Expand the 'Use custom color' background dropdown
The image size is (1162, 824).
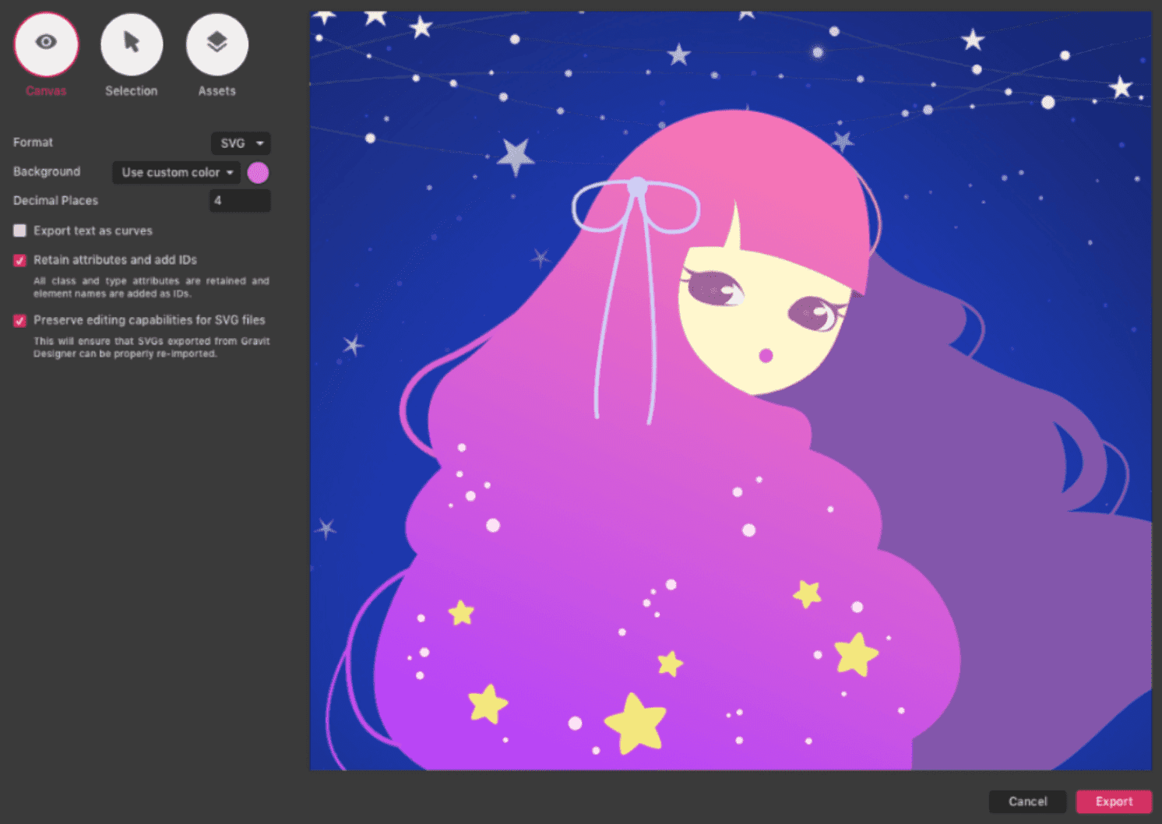(177, 172)
